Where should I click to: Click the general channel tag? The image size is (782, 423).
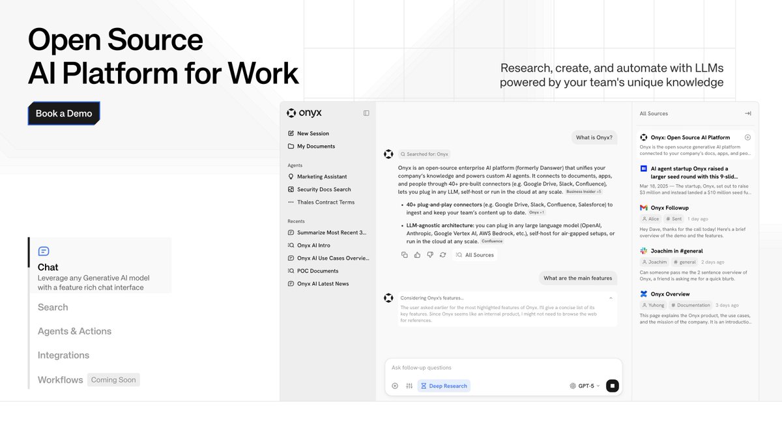coord(685,262)
